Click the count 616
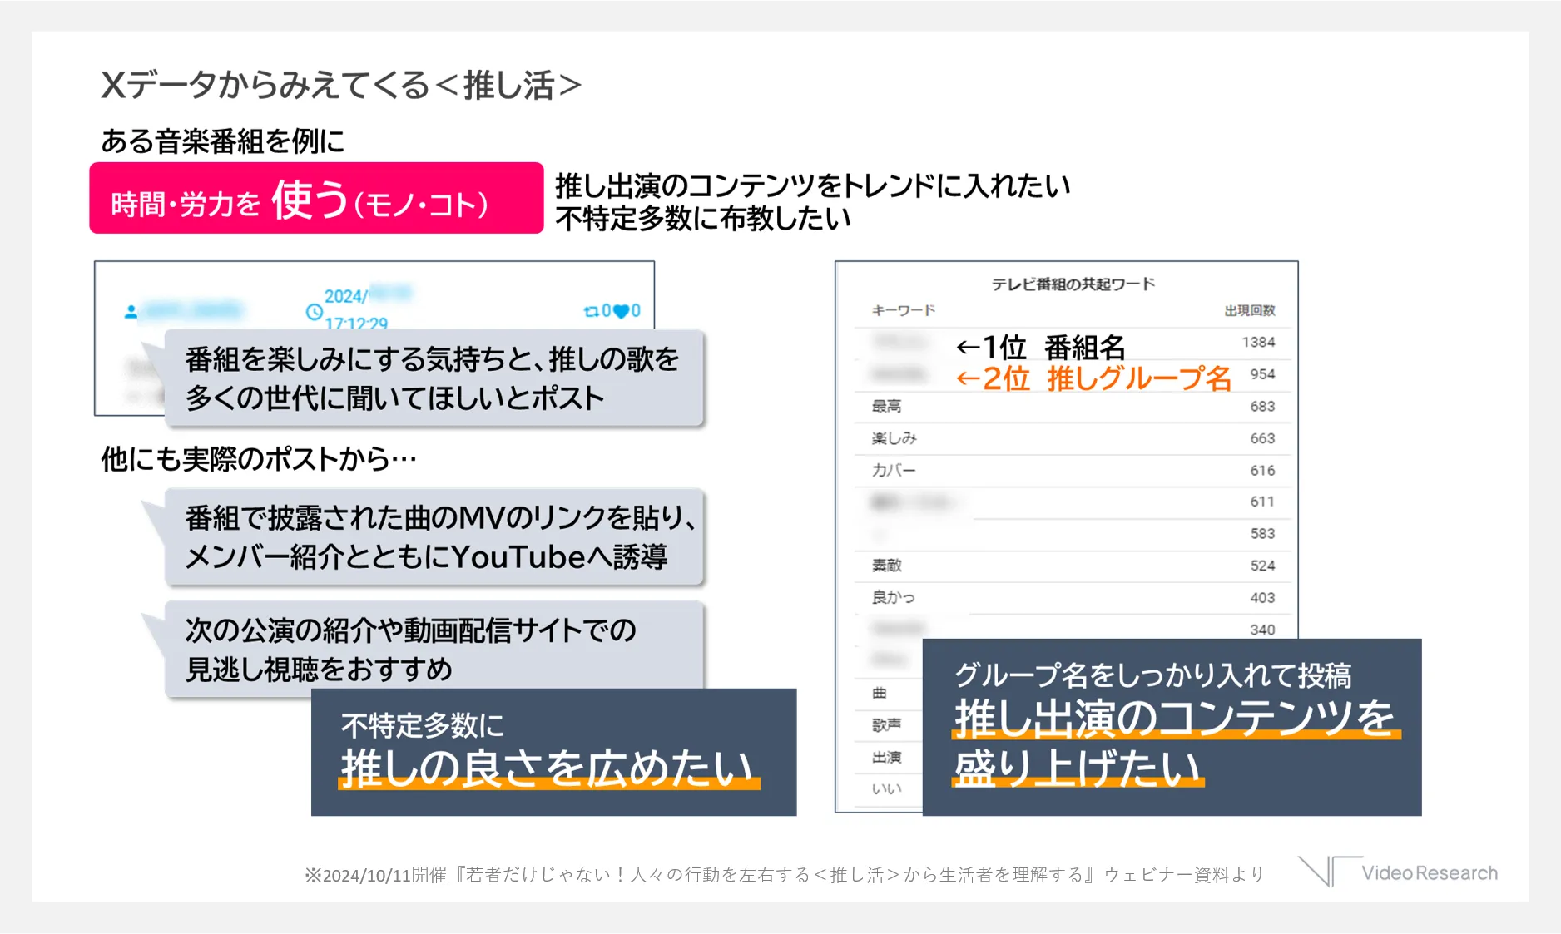The height and width of the screenshot is (934, 1561). click(x=1262, y=470)
